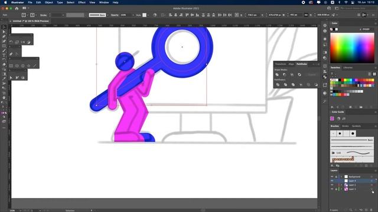Select the Ellipse tool in floating panel
This screenshot has width=378, height=212.
pyautogui.click(x=17, y=65)
